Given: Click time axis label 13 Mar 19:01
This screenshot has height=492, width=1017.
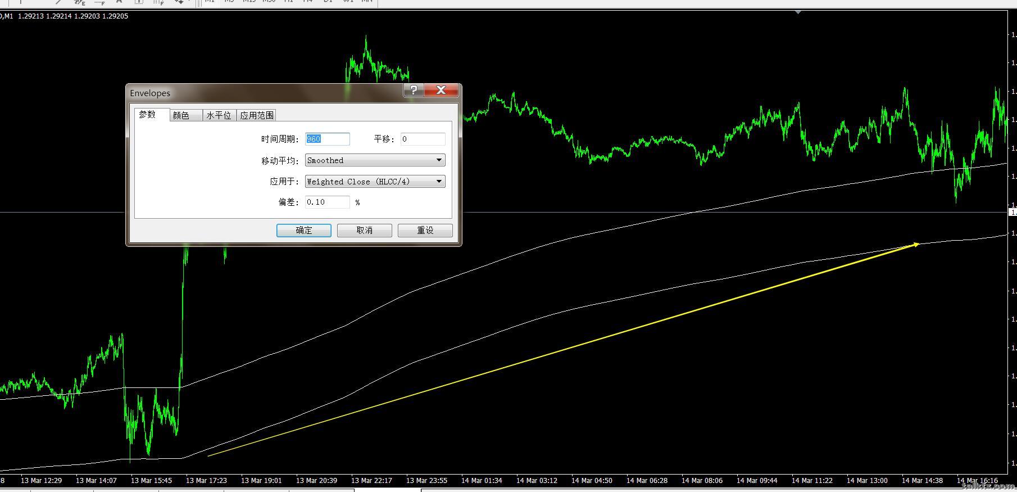Looking at the screenshot, I should coord(261,481).
